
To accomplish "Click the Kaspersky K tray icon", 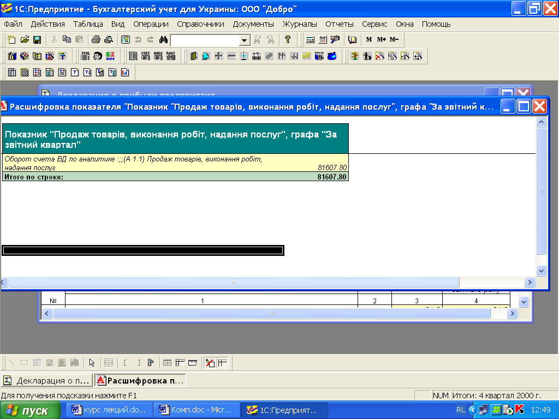I will coord(520,410).
